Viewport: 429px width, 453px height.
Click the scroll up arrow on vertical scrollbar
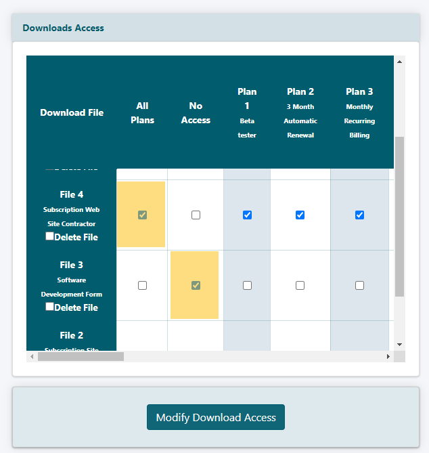[399, 62]
